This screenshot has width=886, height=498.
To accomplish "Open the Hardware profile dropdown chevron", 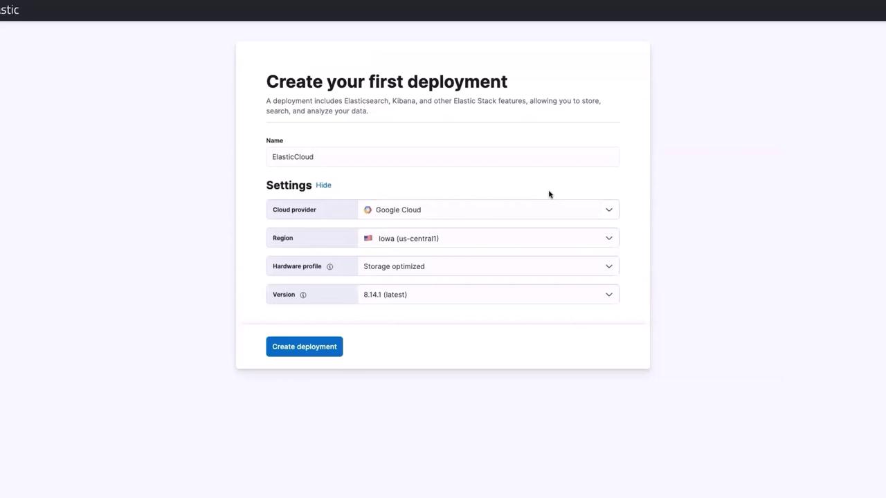I will [x=609, y=266].
